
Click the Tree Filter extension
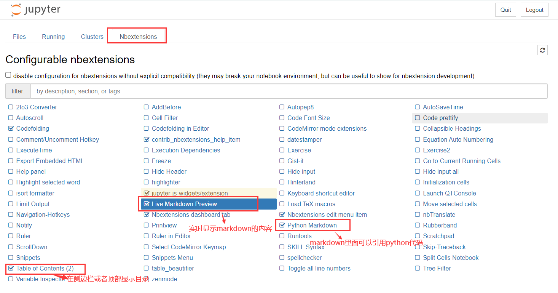[x=437, y=269]
